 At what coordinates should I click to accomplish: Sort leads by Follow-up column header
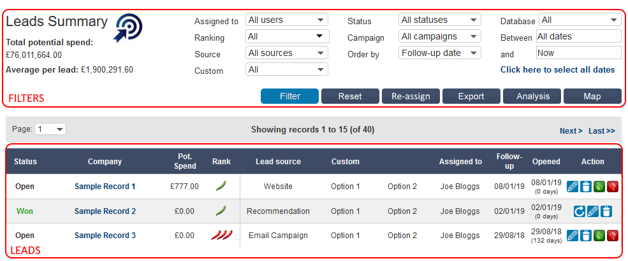(x=509, y=162)
